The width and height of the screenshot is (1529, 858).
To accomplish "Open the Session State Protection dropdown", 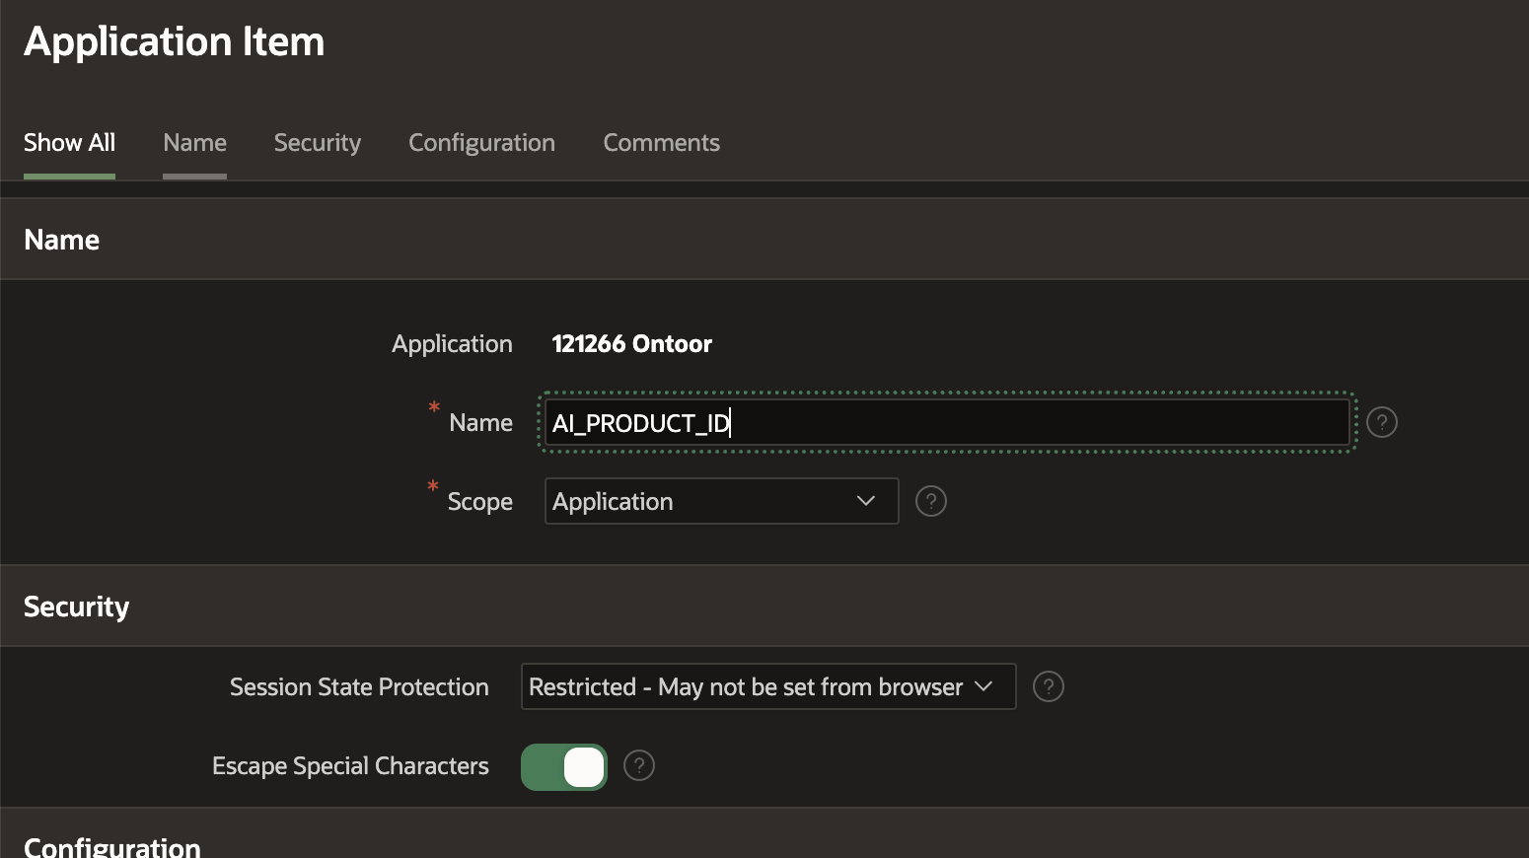I will (x=767, y=686).
